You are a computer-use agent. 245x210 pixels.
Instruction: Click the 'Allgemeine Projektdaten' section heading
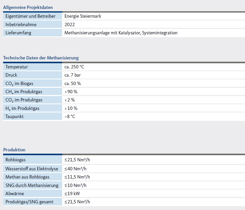pyautogui.click(x=28, y=7)
